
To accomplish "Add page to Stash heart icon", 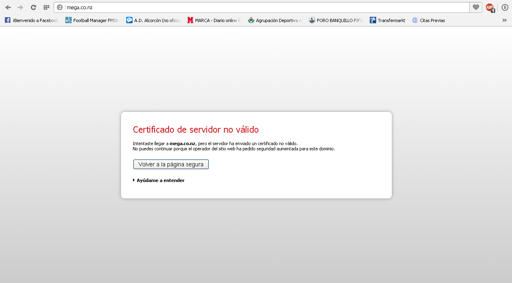I will (x=476, y=7).
